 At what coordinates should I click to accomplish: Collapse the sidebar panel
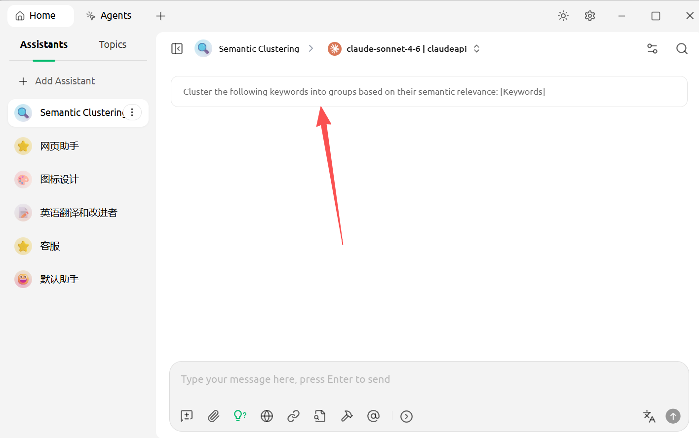coord(177,48)
